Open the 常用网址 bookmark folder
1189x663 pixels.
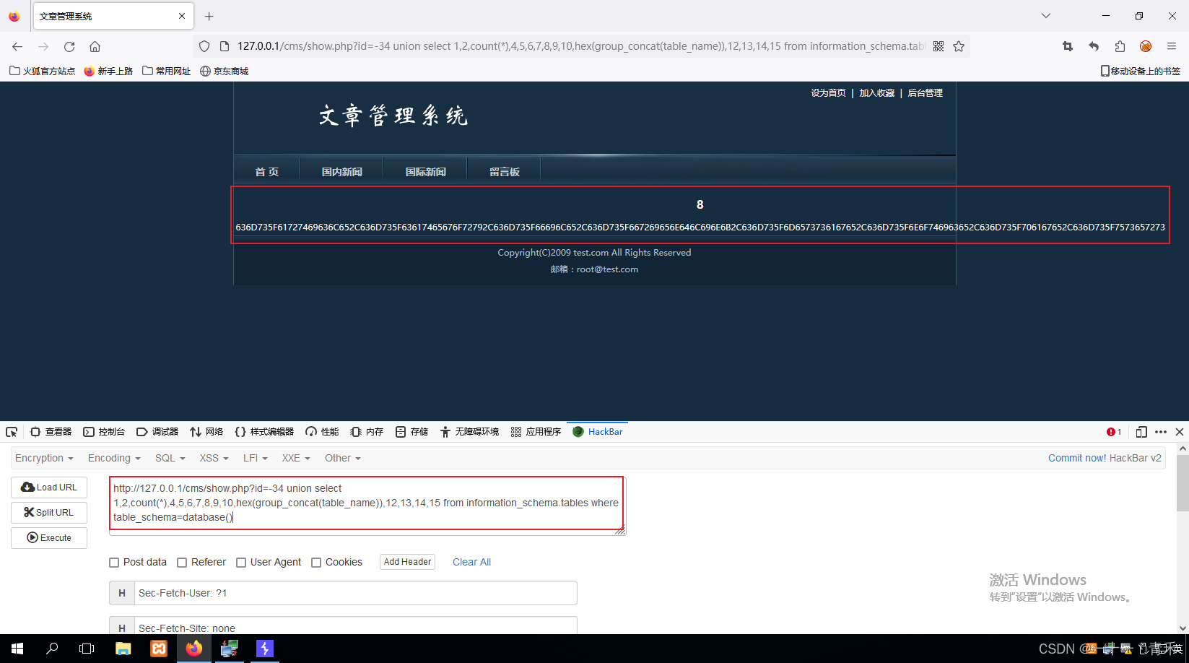click(x=166, y=71)
